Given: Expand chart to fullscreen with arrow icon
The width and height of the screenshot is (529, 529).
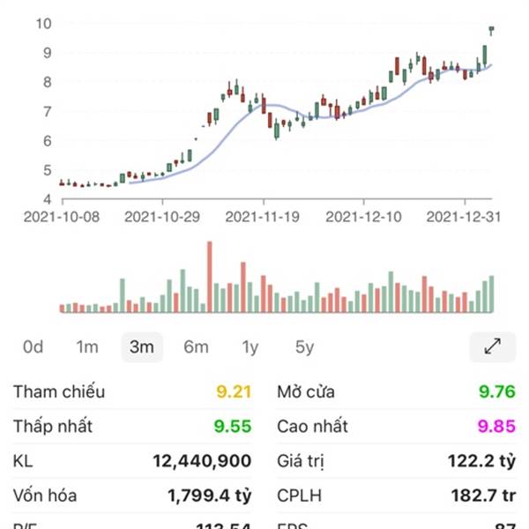Looking at the screenshot, I should click(492, 346).
